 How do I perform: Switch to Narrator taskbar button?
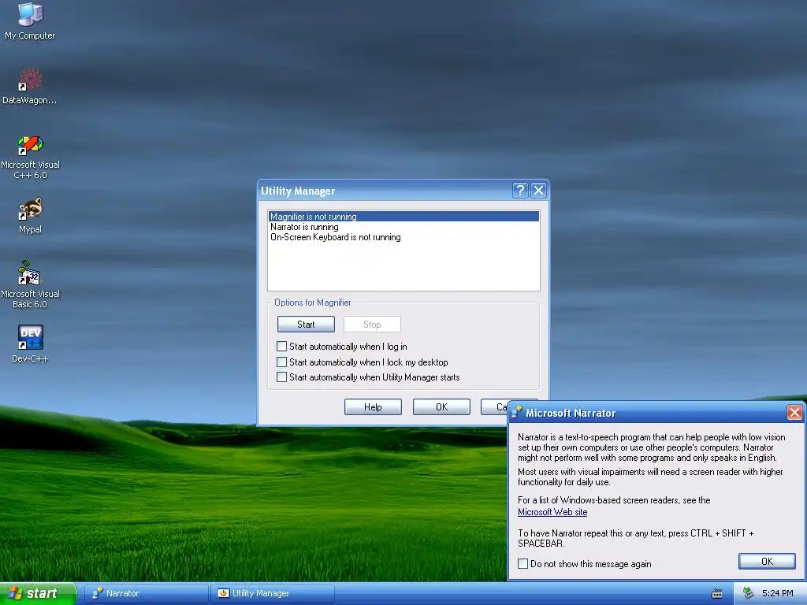(x=146, y=593)
